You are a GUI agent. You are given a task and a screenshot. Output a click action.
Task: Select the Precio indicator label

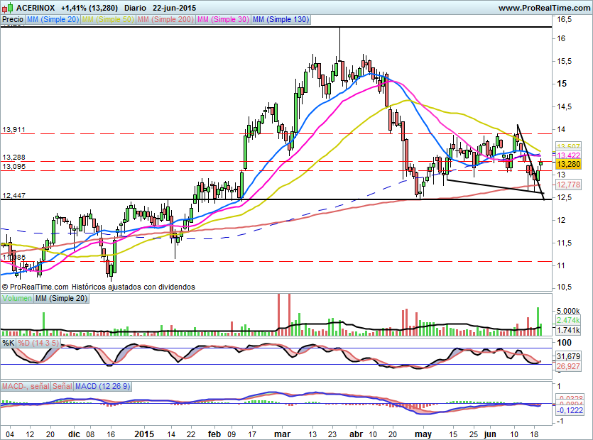[12, 20]
